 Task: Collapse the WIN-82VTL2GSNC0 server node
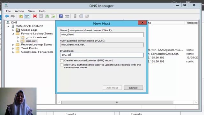[x=8, y=27]
